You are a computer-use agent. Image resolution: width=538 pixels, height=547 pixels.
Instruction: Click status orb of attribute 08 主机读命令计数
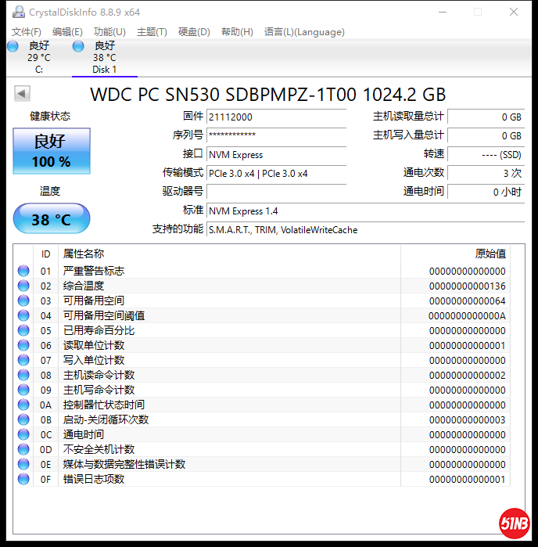click(x=23, y=375)
